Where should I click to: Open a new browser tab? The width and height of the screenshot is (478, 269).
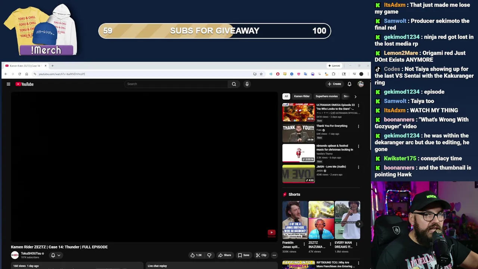click(52, 66)
